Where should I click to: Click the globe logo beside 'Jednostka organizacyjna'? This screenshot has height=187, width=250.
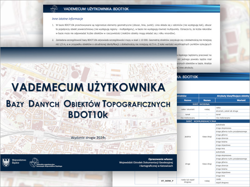click(x=33, y=162)
